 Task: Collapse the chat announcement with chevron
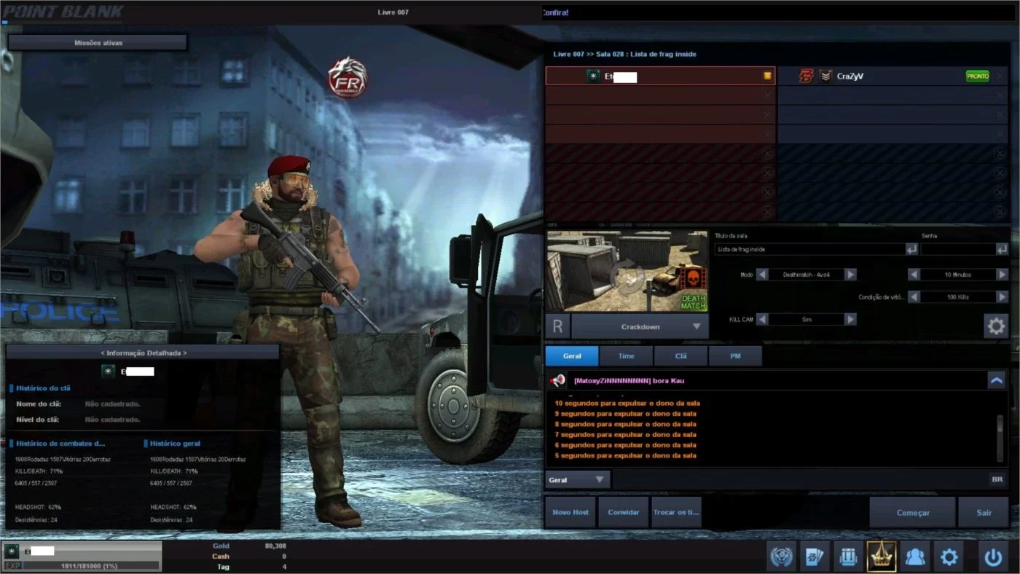[997, 380]
